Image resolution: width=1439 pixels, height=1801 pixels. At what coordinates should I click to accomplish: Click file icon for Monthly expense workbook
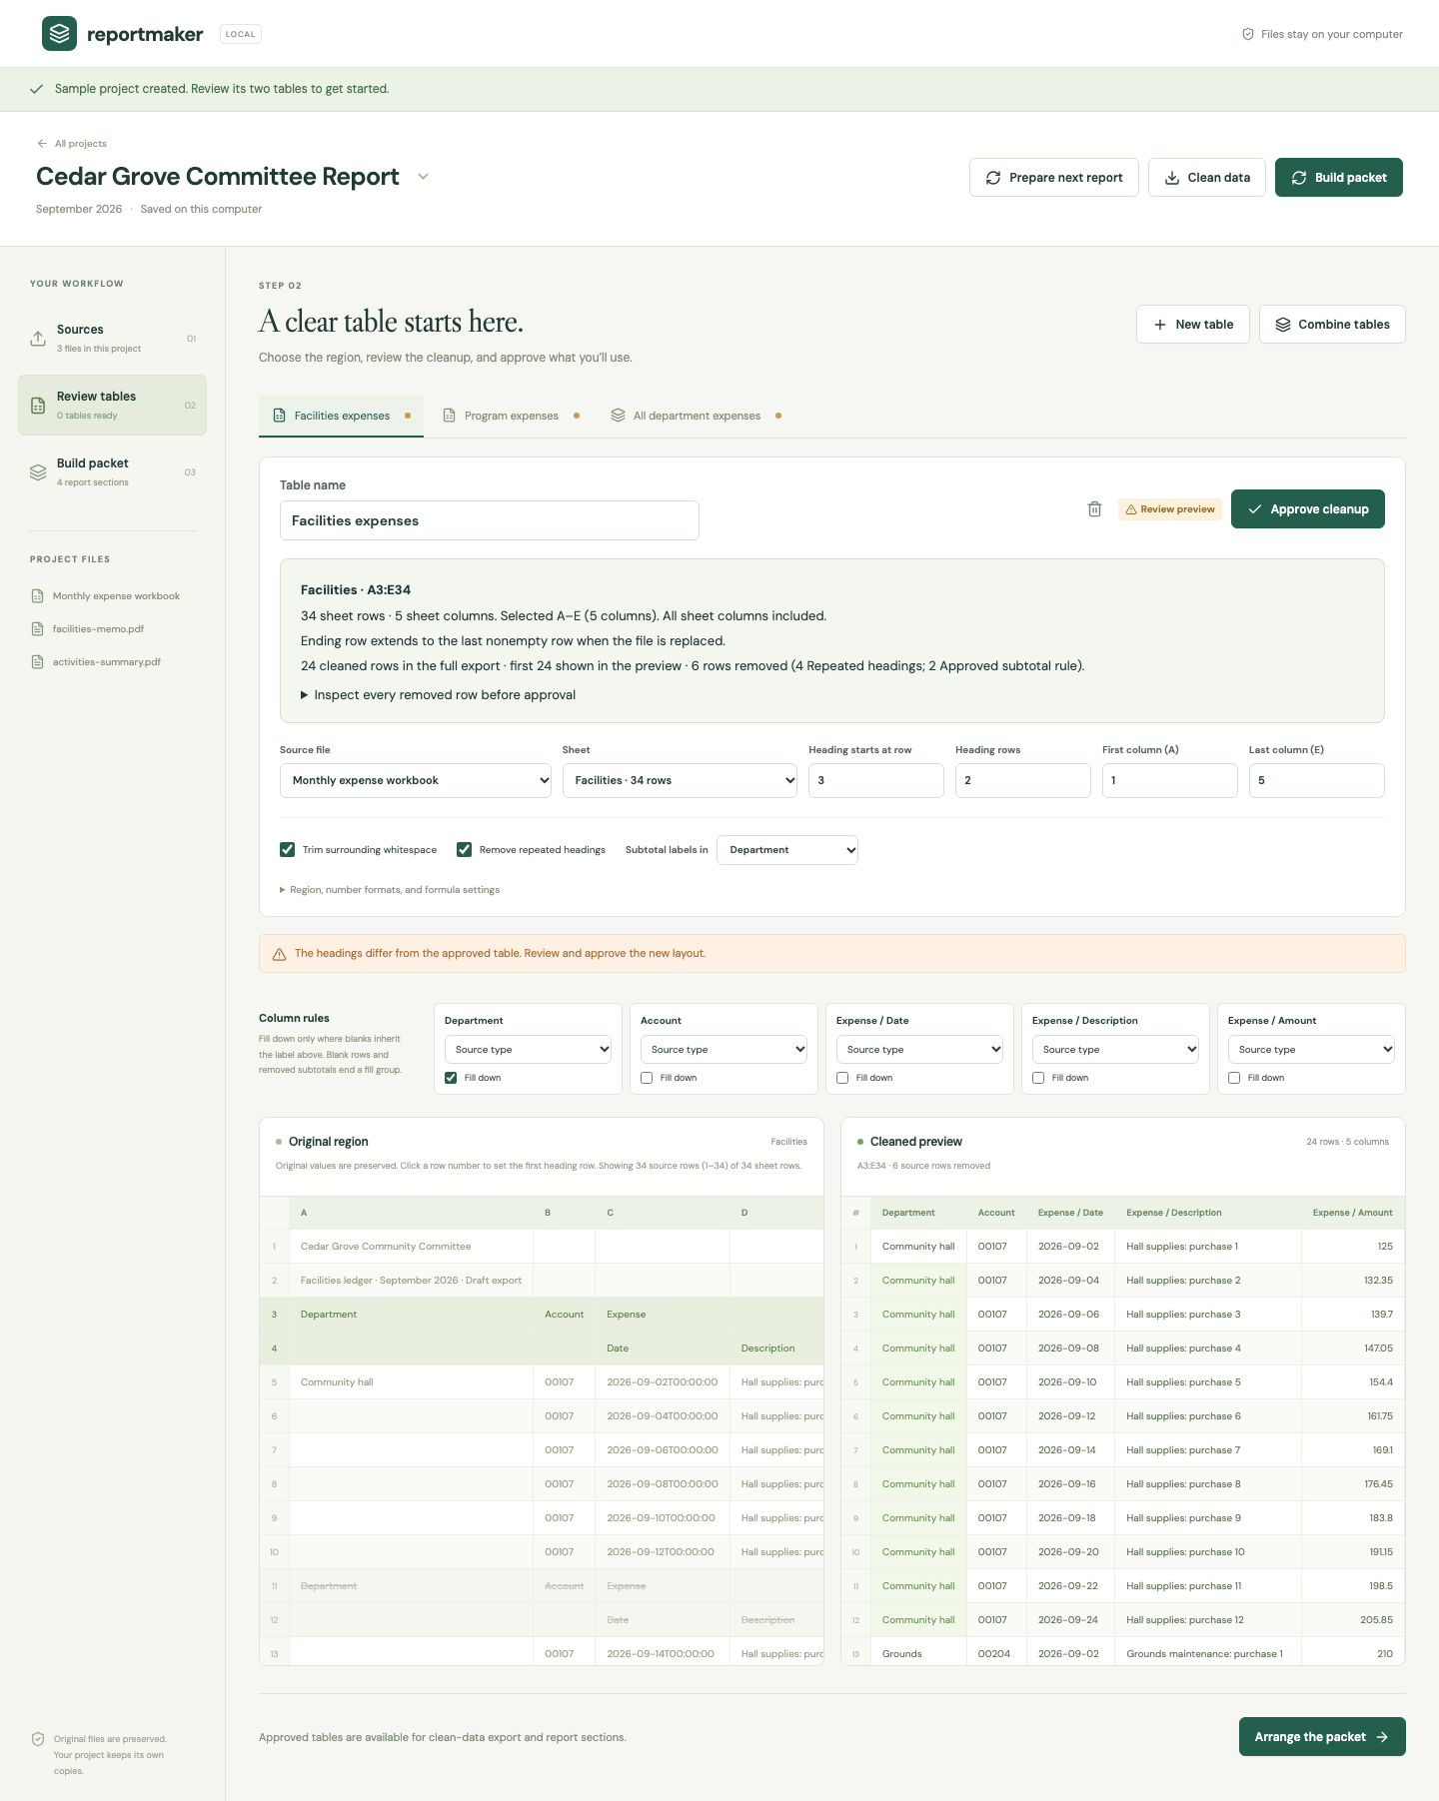tap(37, 596)
